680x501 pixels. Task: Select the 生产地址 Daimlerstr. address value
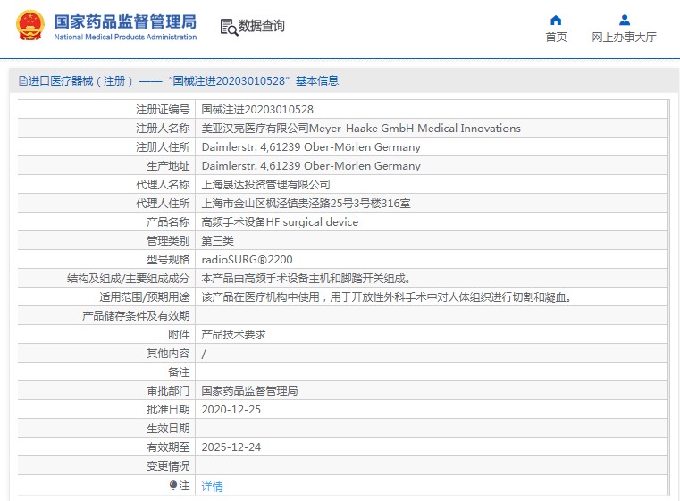click(x=311, y=165)
